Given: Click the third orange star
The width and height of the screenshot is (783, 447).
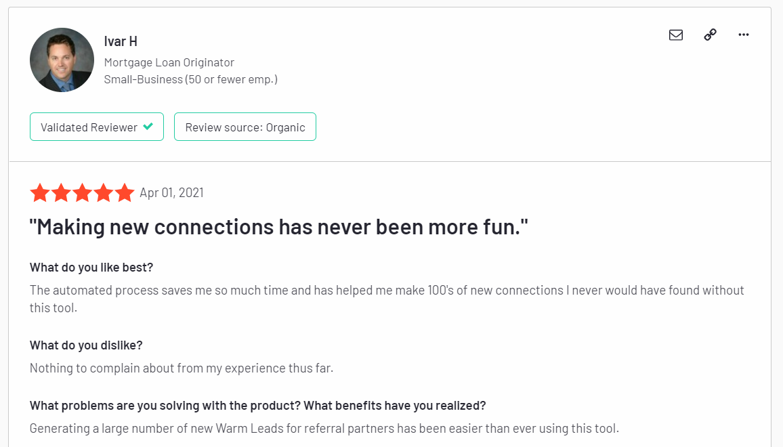Looking at the screenshot, I should point(83,192).
